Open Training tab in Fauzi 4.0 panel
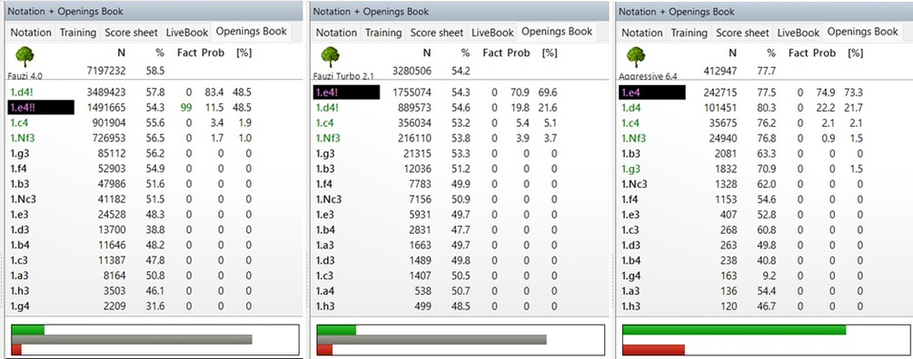 pos(78,33)
